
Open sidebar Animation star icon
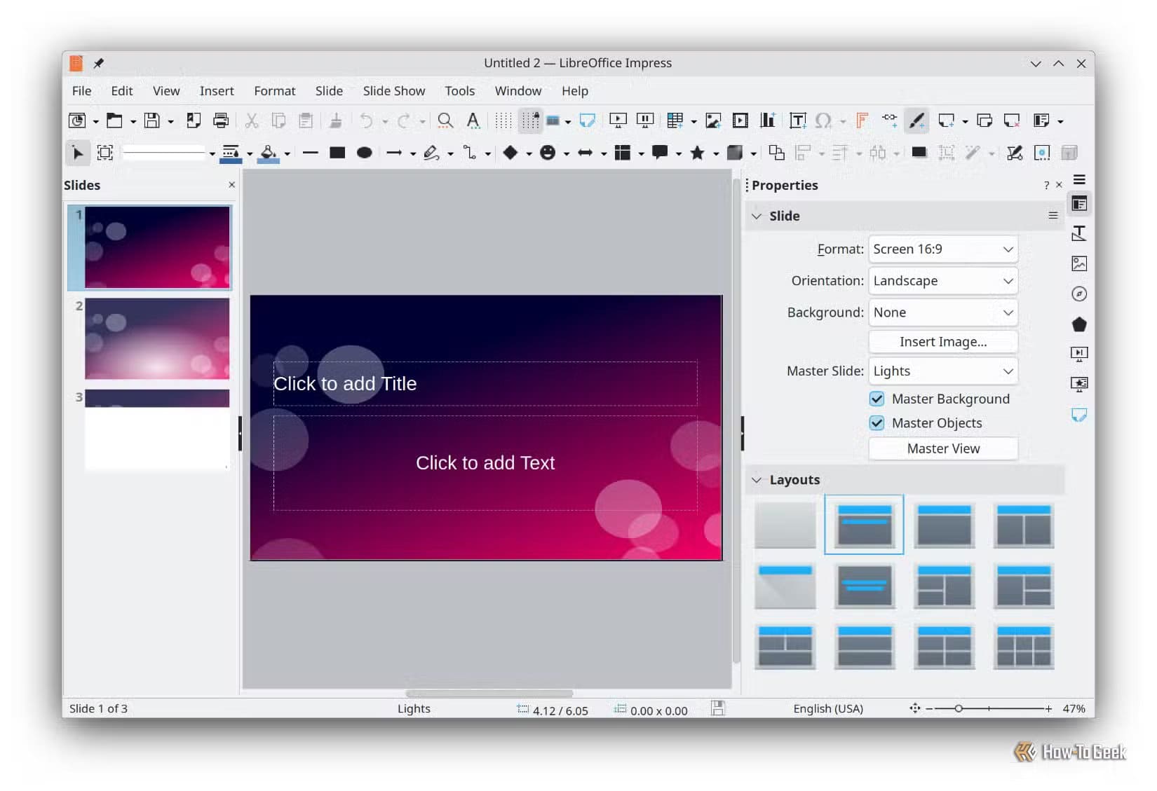click(1079, 384)
